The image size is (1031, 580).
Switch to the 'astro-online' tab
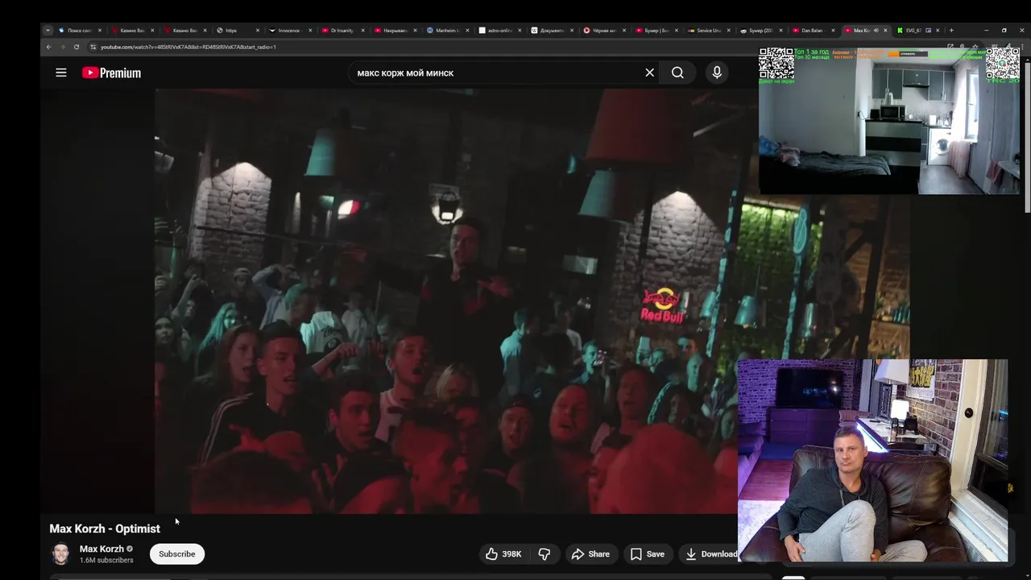(x=499, y=31)
